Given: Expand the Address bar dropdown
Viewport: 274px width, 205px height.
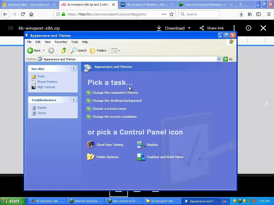Looking at the screenshot, I should [219, 59].
